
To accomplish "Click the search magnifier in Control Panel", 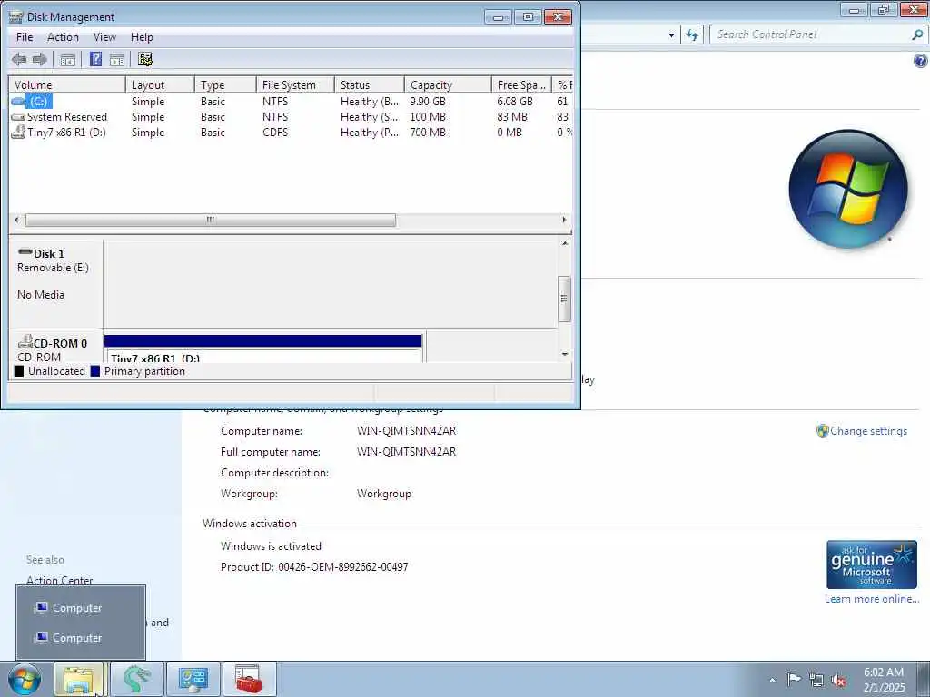I will 917,35.
